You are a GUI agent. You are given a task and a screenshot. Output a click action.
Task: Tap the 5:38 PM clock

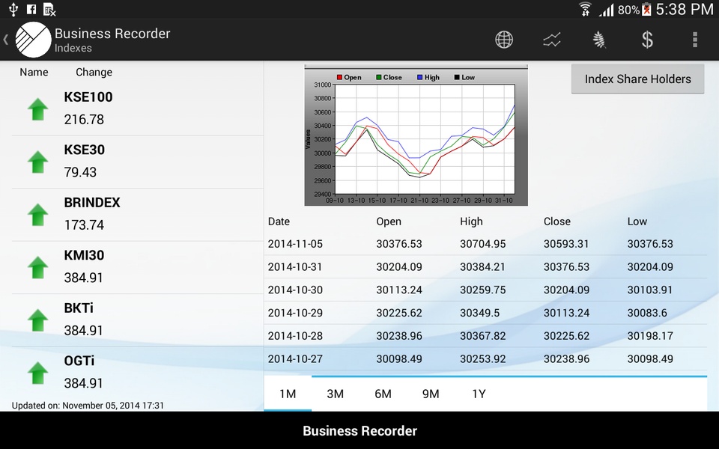coord(684,9)
